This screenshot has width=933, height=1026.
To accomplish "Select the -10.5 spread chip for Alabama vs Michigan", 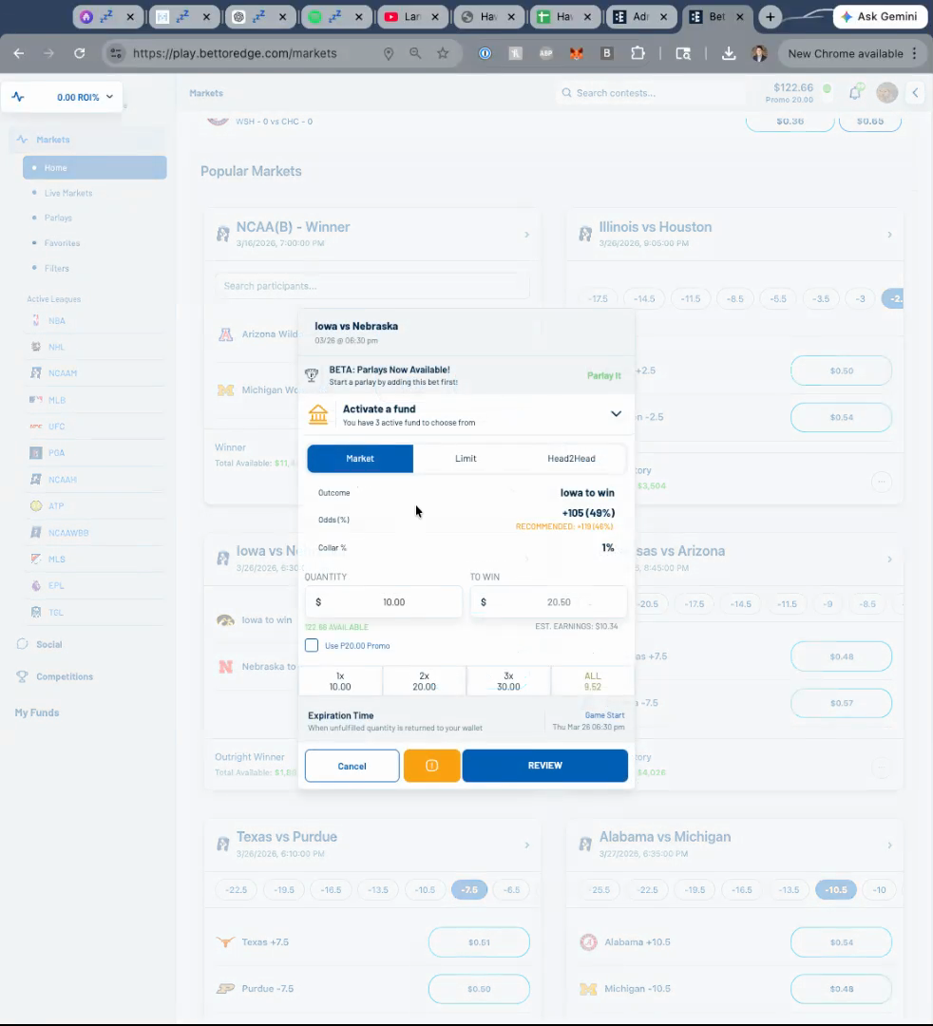I will 835,890.
